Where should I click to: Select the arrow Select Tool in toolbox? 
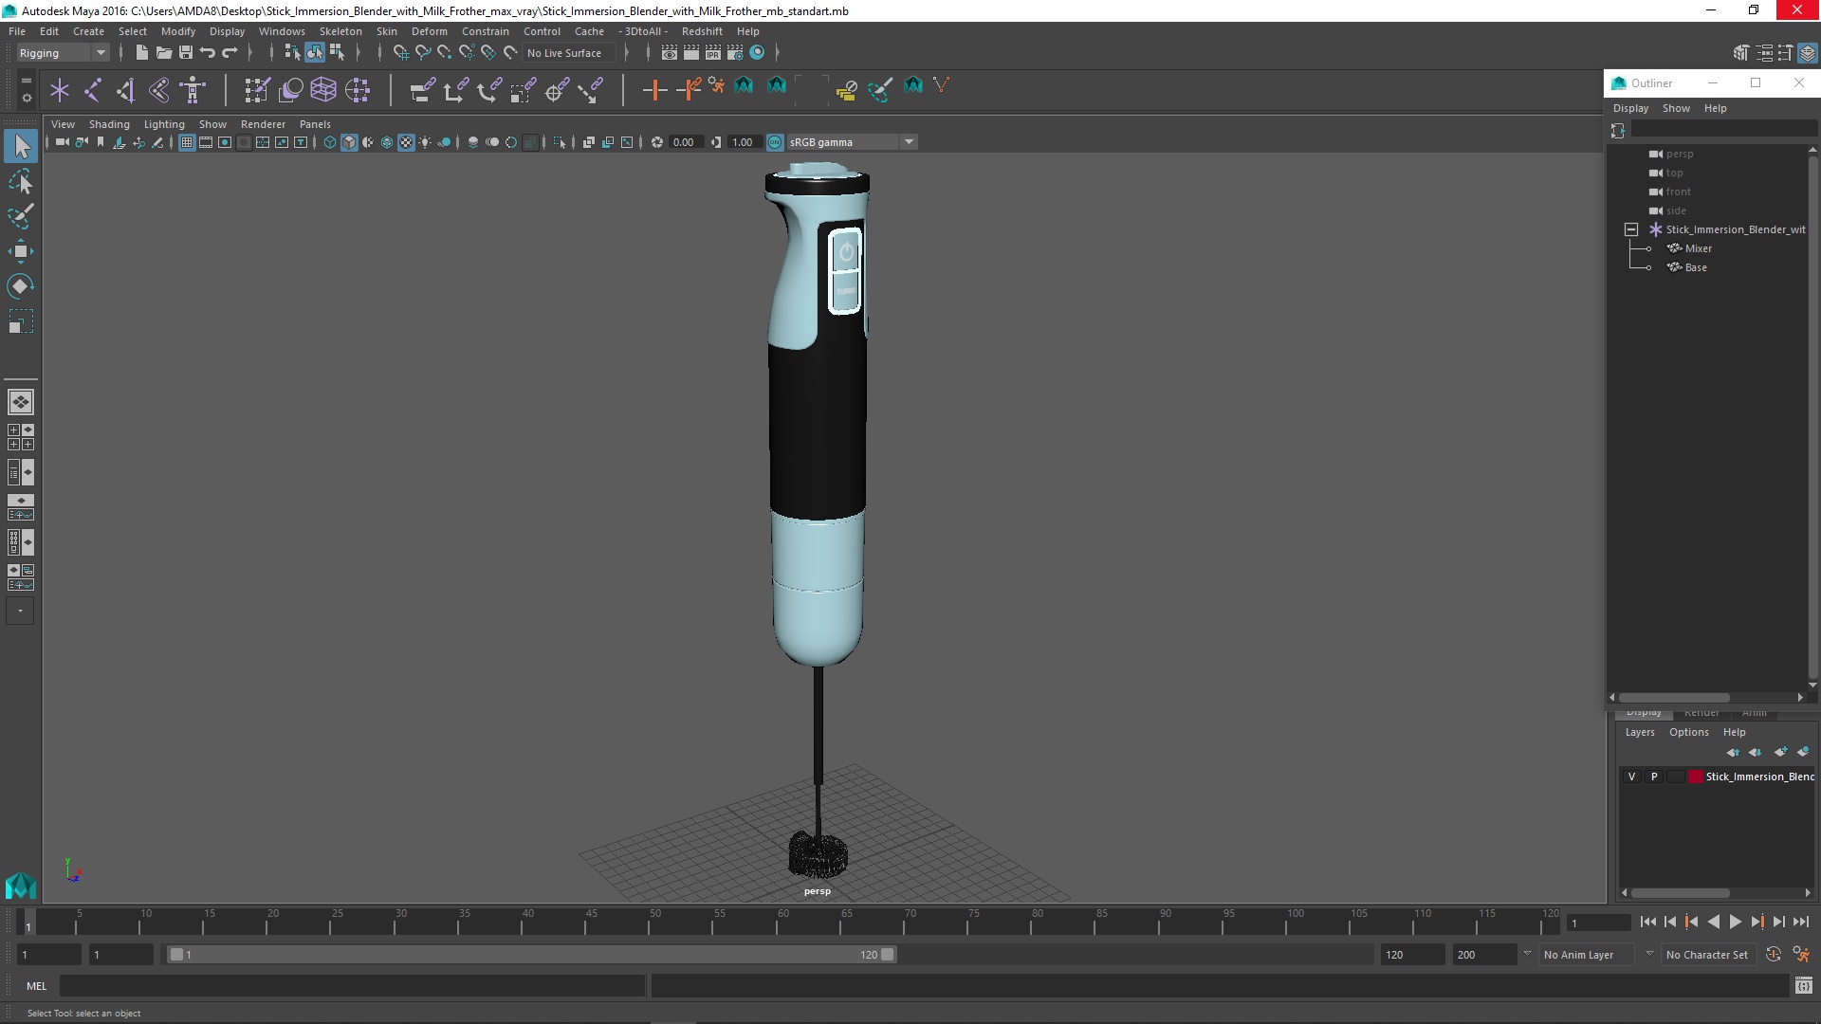click(21, 146)
